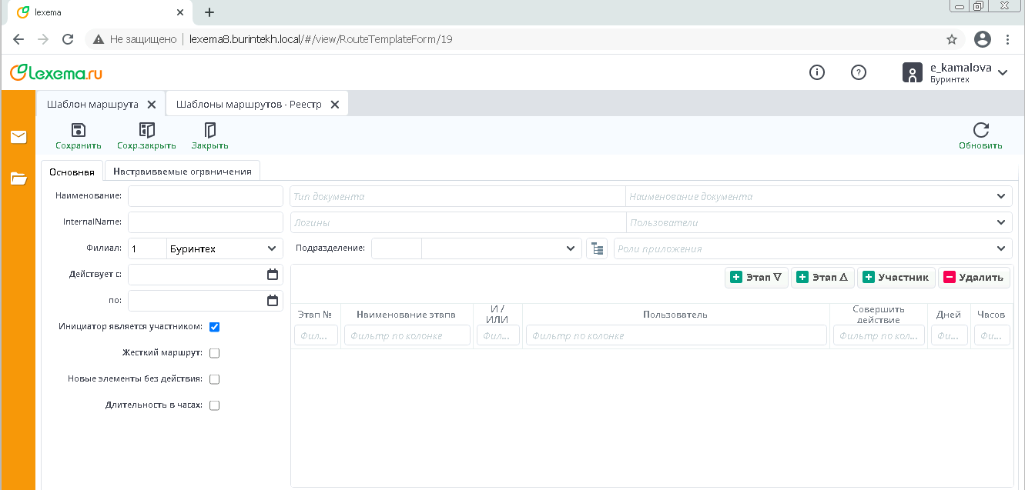Click the Наименование text input field
The height and width of the screenshot is (490, 1025).
coord(206,196)
